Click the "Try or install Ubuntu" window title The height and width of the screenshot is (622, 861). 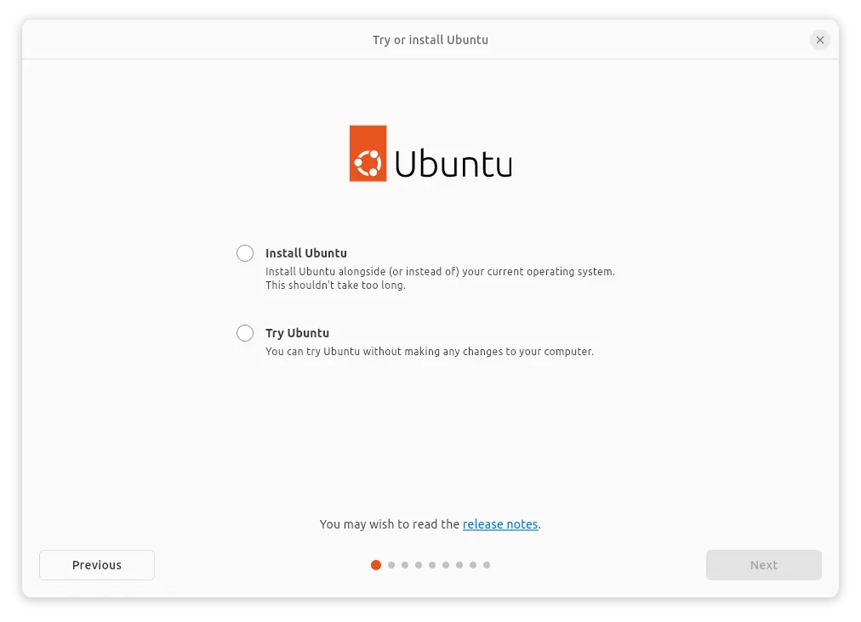pyautogui.click(x=430, y=40)
